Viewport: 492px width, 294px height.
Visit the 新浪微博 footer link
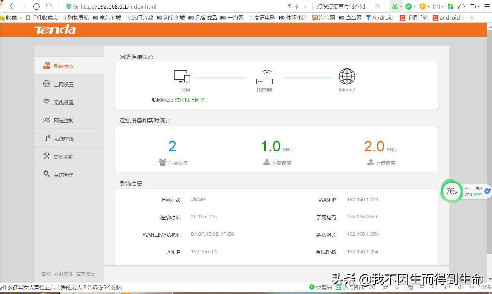tap(63, 274)
